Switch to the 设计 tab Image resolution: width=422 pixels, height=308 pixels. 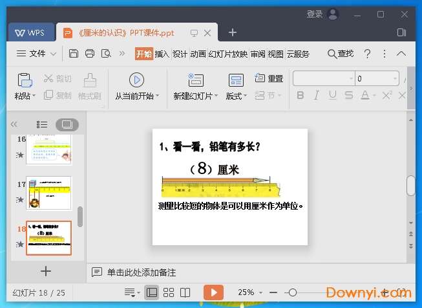pos(180,54)
